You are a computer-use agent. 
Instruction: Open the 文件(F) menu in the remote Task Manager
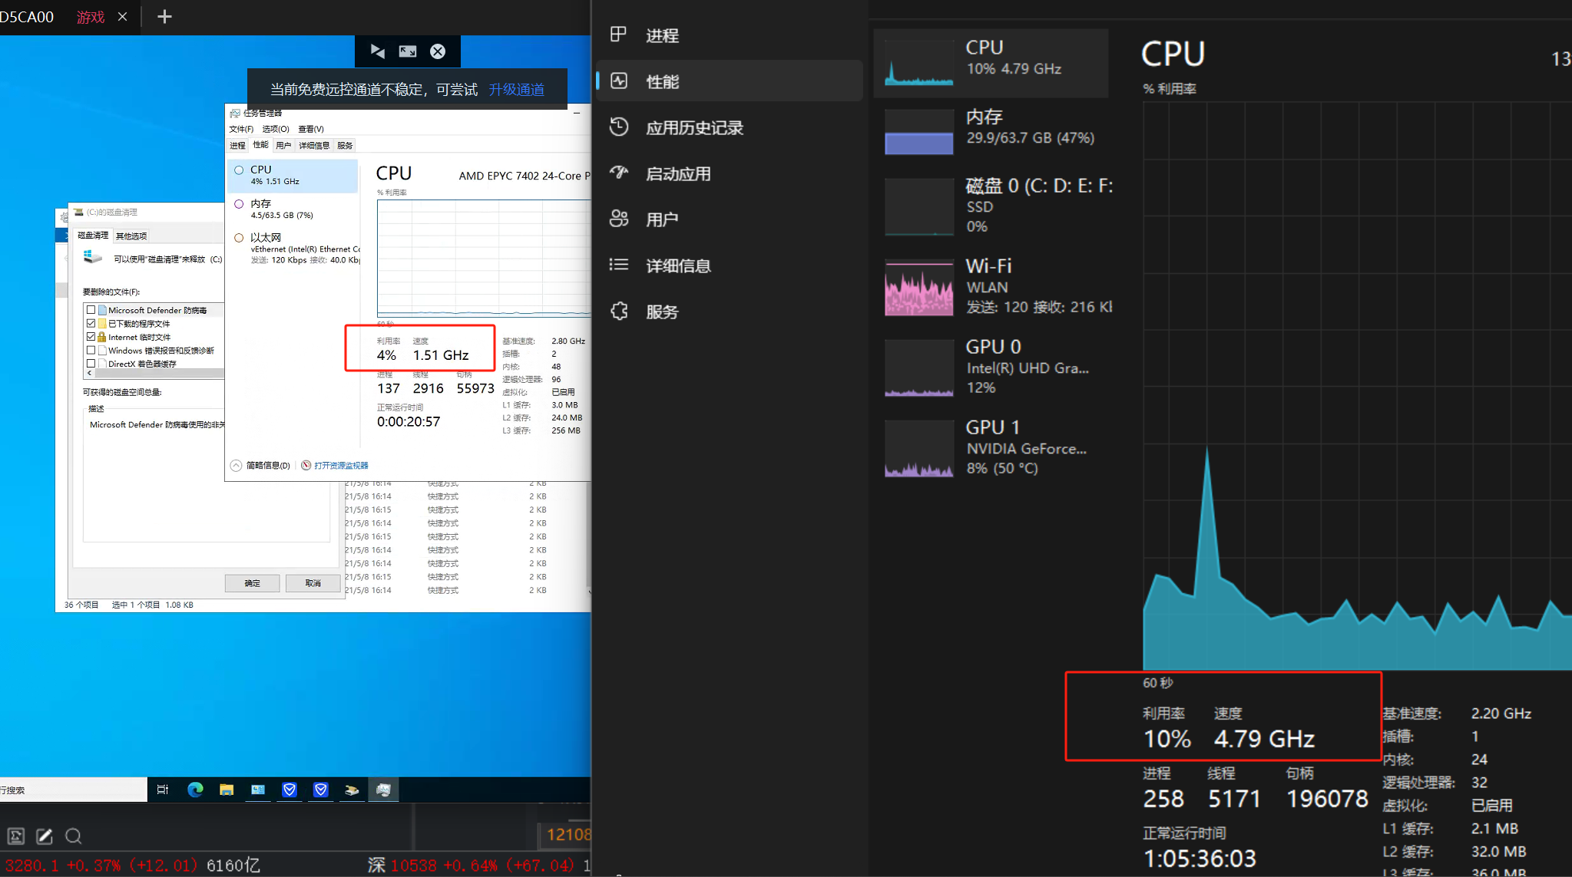coord(241,129)
